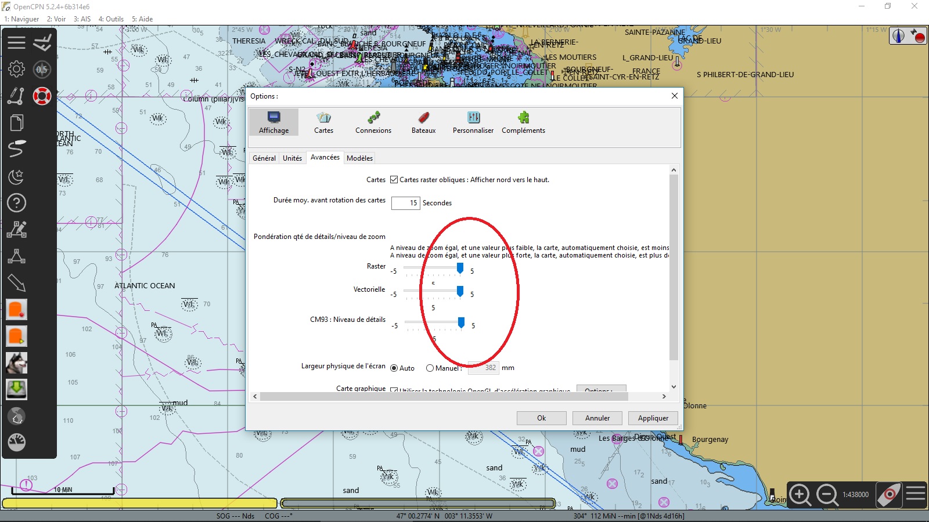Click the Vectorielle detail slider handle

[460, 291]
